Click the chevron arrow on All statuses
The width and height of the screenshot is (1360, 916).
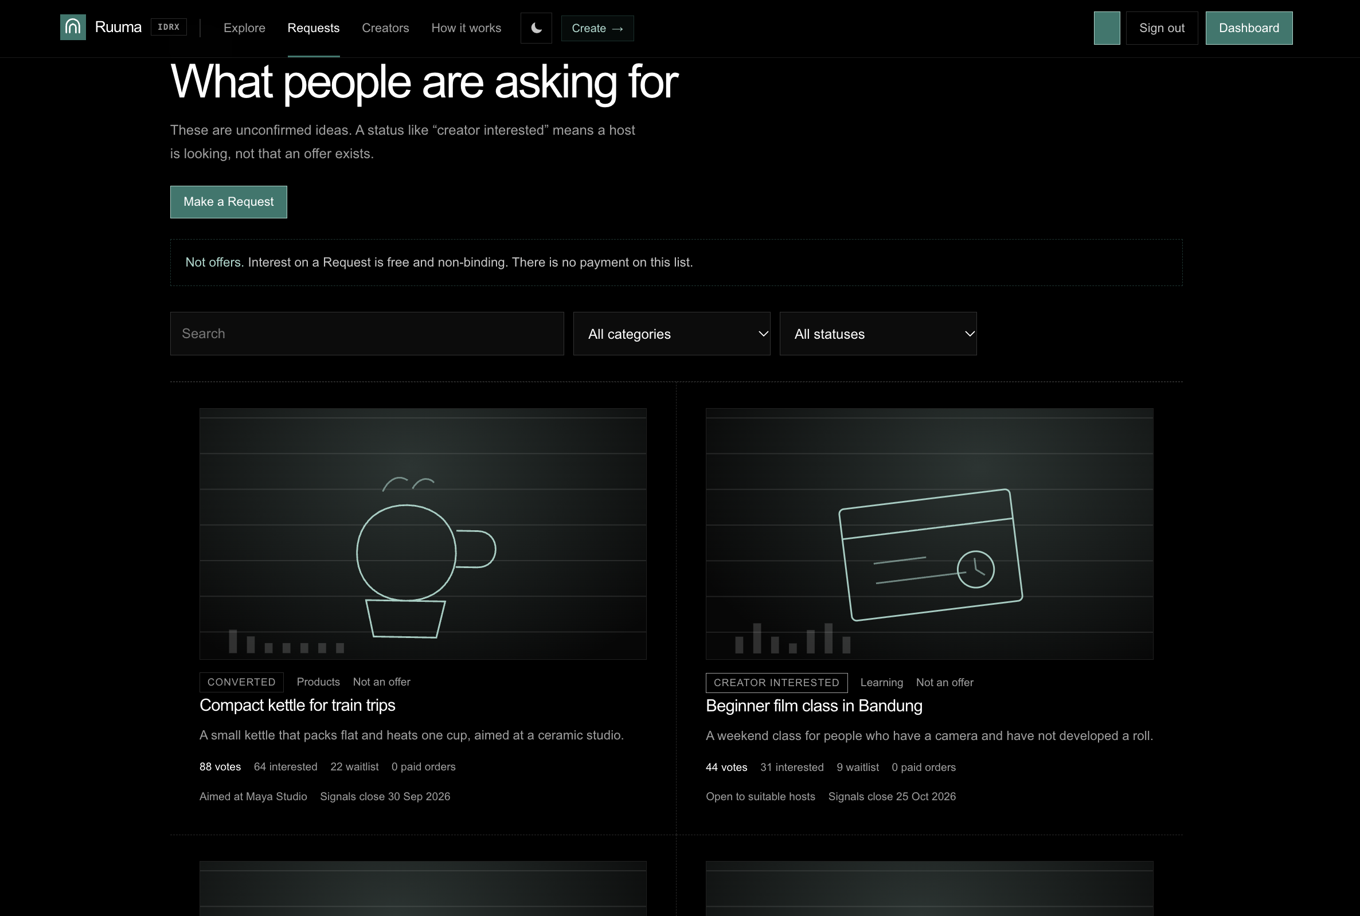pos(970,334)
